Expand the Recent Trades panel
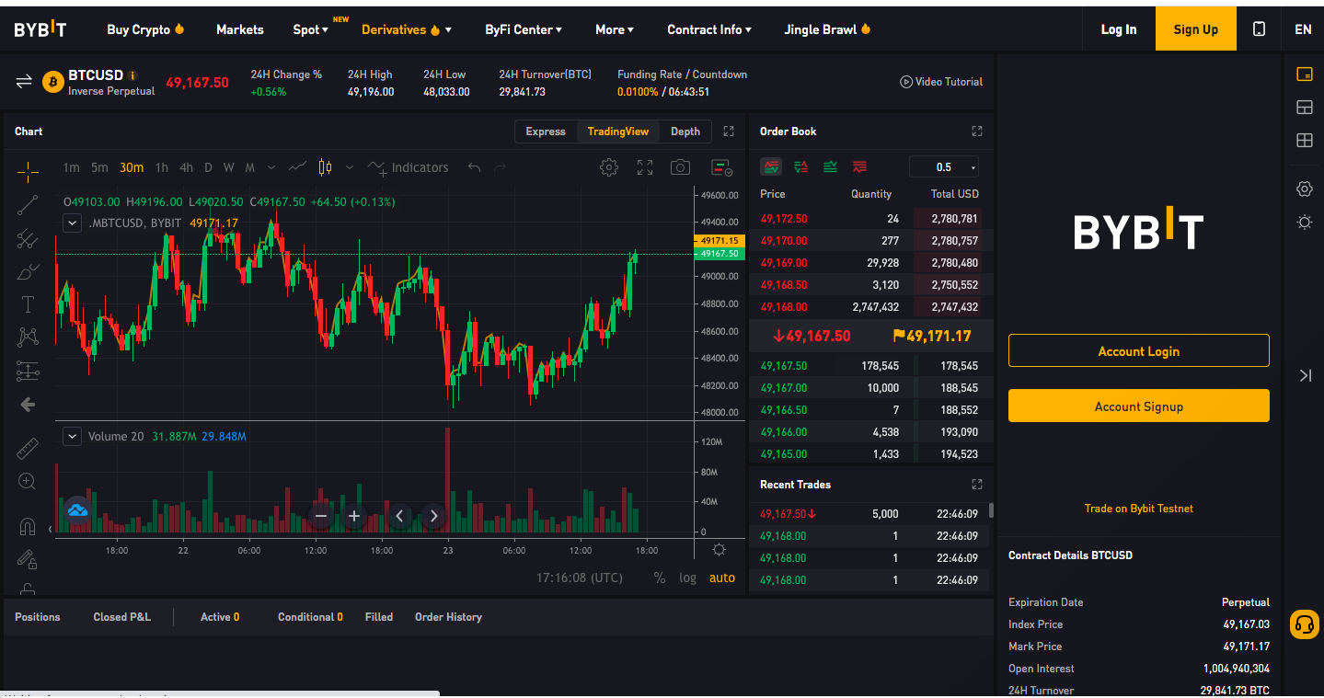This screenshot has height=698, width=1324. [x=977, y=485]
